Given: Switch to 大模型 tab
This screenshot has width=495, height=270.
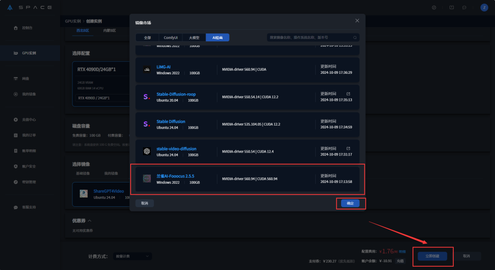Looking at the screenshot, I should point(194,38).
